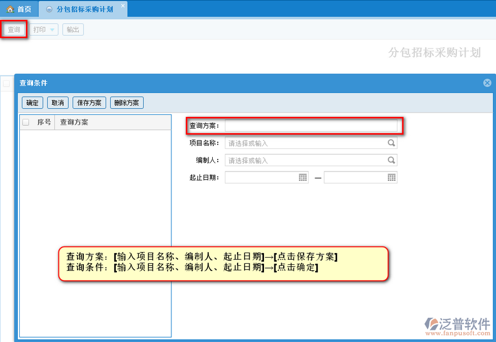Click the search icon in 项目名称 field
Image resolution: width=496 pixels, height=342 pixels.
391,143
